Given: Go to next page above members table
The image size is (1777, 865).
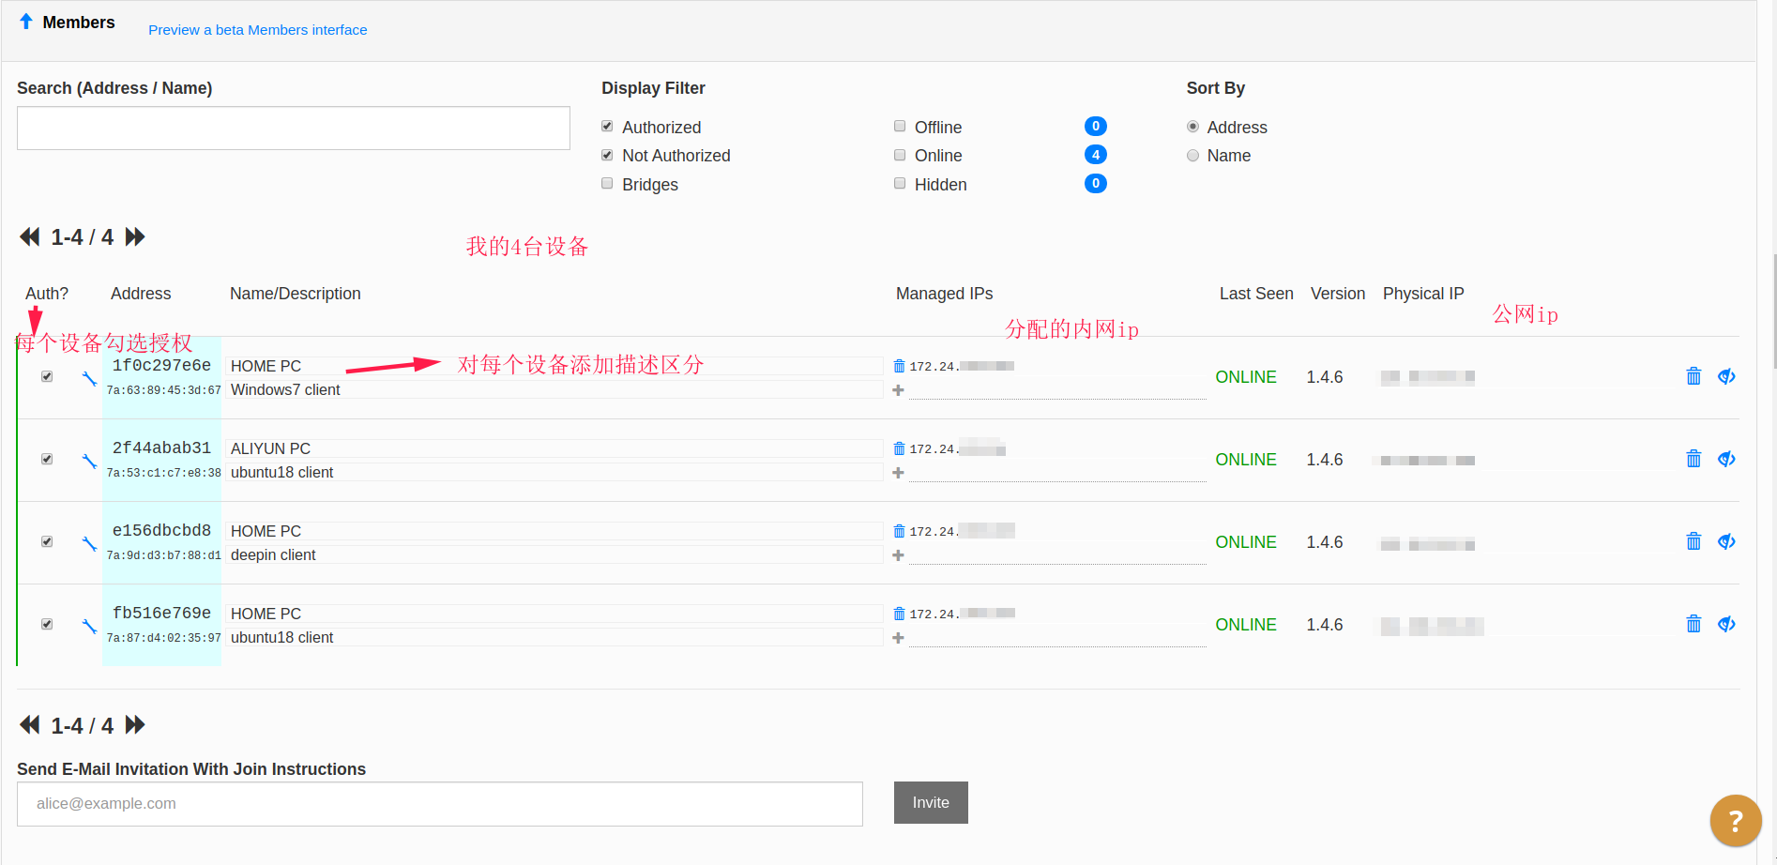Looking at the screenshot, I should click(136, 236).
